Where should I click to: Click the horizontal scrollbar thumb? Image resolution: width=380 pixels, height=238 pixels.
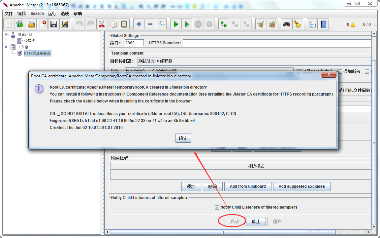point(223,232)
